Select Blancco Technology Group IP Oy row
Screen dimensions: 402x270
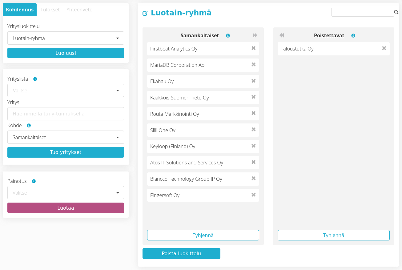click(203, 179)
